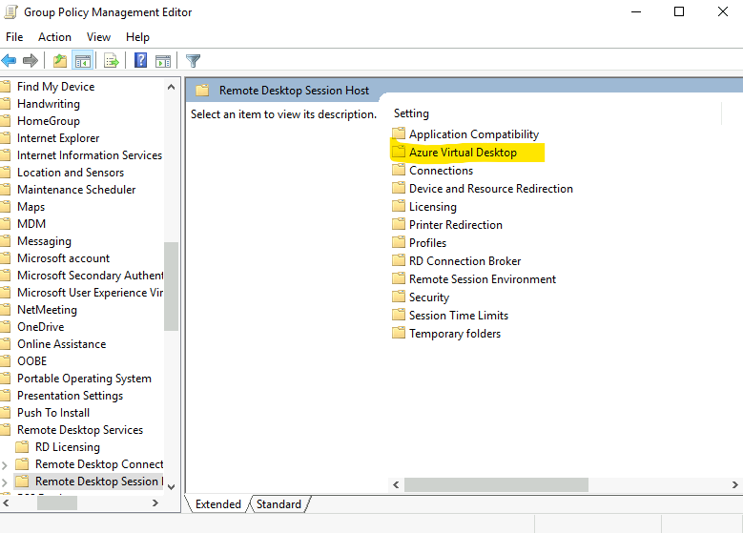Open the View menu
The height and width of the screenshot is (533, 743).
[98, 37]
